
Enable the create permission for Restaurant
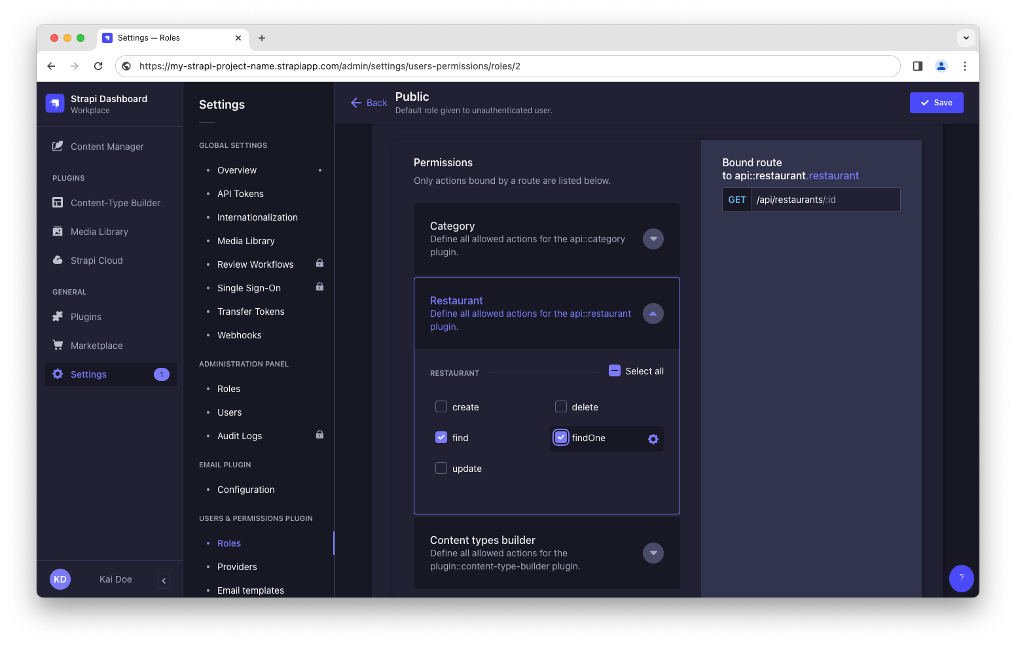(441, 406)
